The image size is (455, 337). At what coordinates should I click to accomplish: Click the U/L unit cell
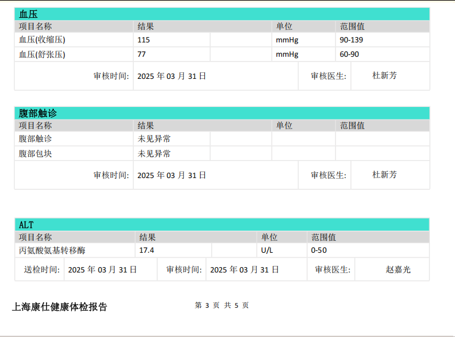pyautogui.click(x=267, y=250)
